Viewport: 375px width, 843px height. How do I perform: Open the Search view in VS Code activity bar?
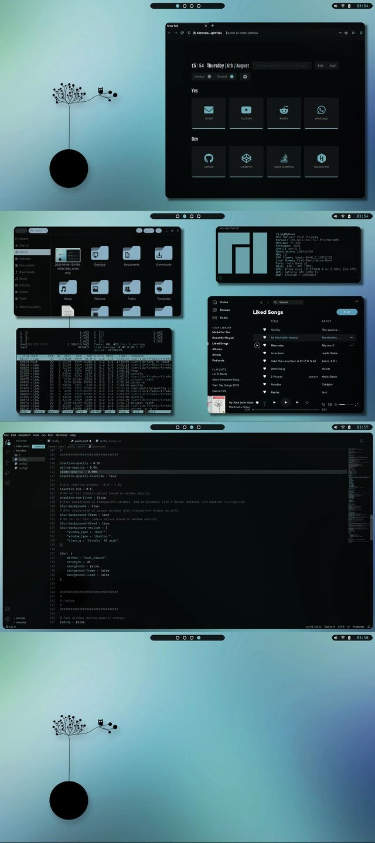[x=8, y=453]
